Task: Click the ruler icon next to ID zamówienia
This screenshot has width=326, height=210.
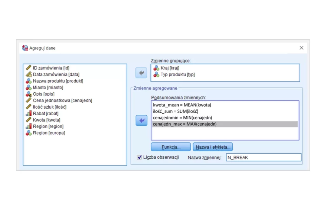Action: point(29,68)
